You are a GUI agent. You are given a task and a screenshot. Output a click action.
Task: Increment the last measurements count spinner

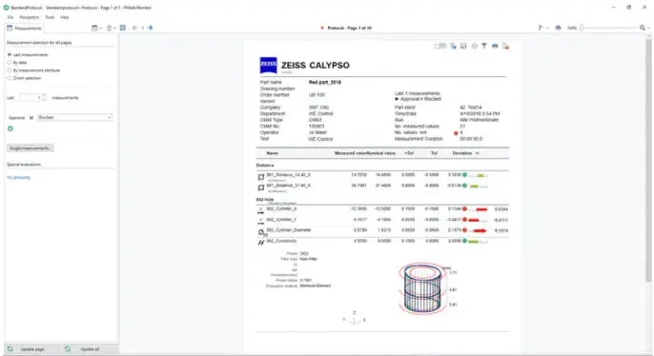coord(44,96)
